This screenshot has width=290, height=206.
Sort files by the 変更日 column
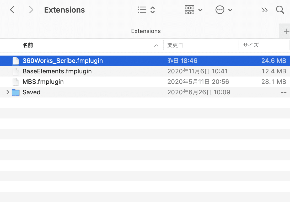point(175,45)
